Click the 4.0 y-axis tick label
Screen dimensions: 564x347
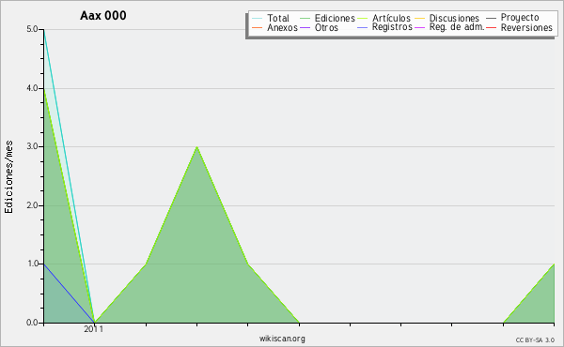[x=32, y=88]
